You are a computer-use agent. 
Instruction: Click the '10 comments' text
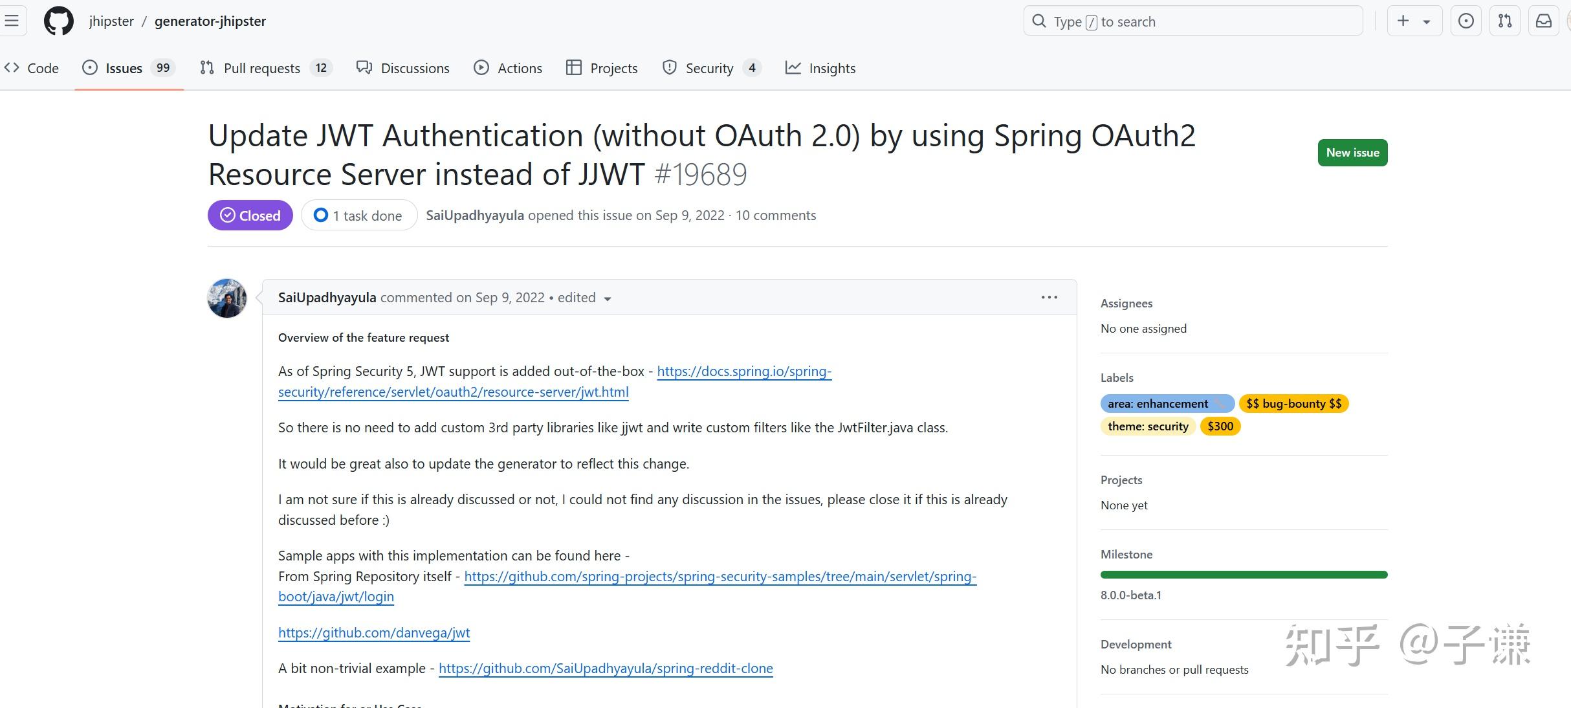pyautogui.click(x=776, y=216)
